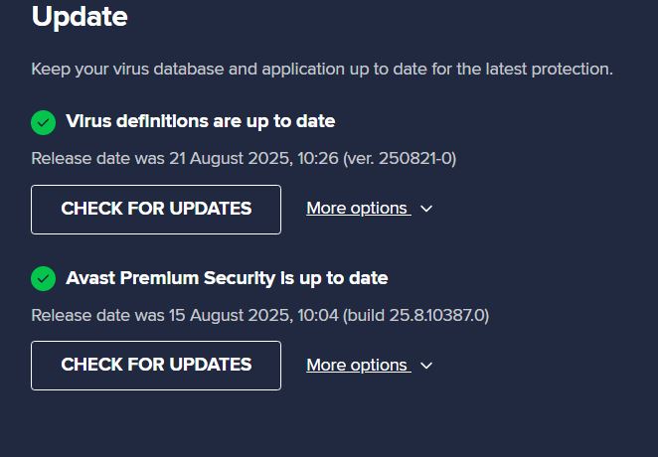Click the 15 August 2025 release date

pyautogui.click(x=222, y=316)
